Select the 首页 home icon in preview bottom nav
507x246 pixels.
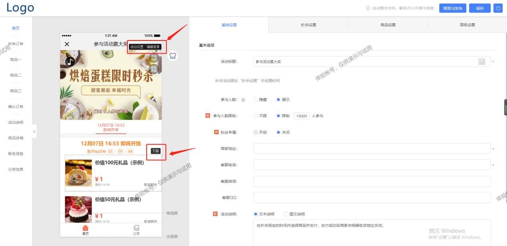(85, 230)
